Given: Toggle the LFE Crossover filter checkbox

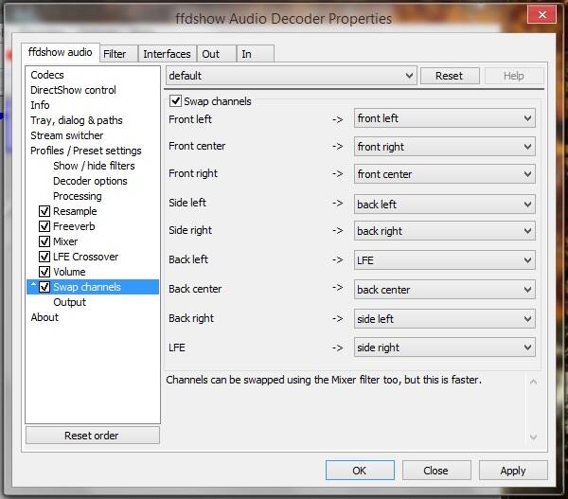Looking at the screenshot, I should [x=44, y=257].
